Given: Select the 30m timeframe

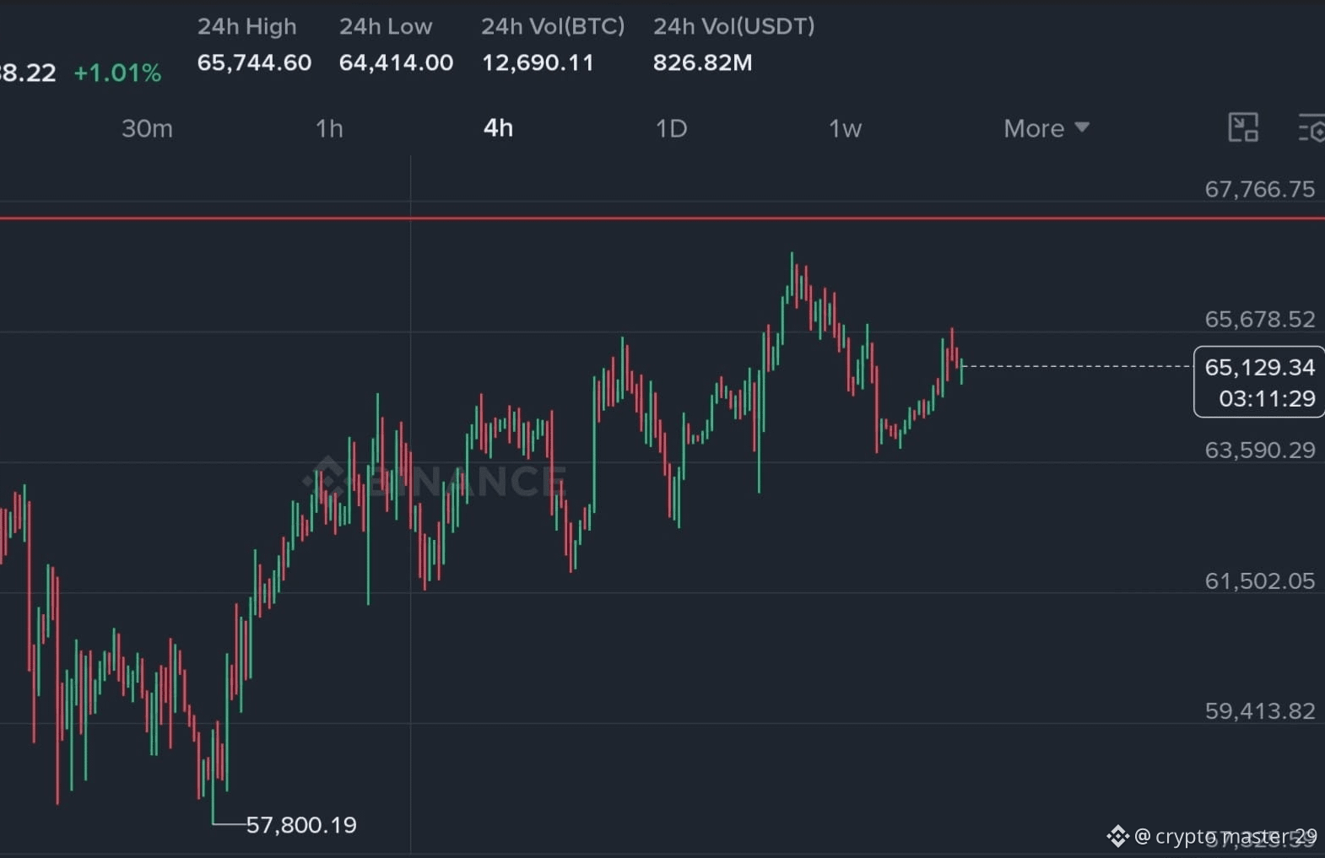Looking at the screenshot, I should (147, 128).
